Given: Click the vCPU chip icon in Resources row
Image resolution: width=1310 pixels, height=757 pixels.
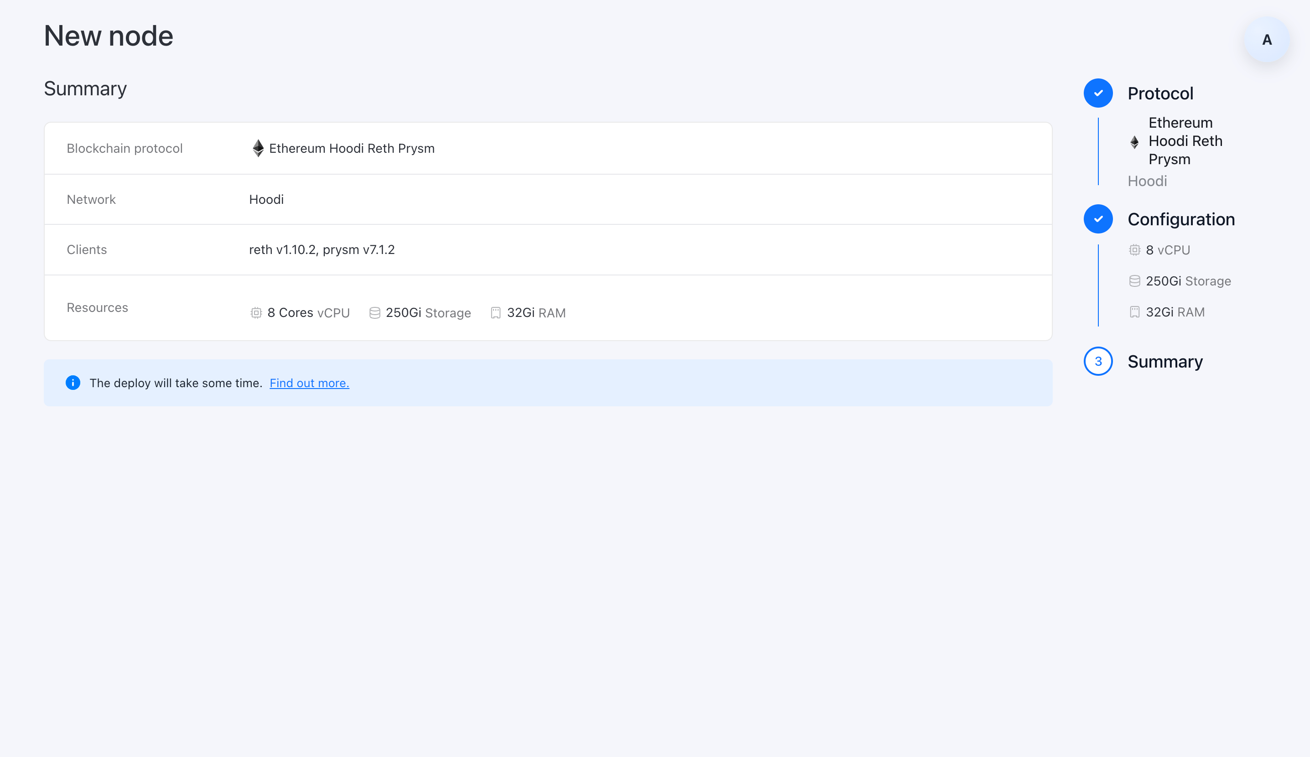Looking at the screenshot, I should (x=256, y=313).
